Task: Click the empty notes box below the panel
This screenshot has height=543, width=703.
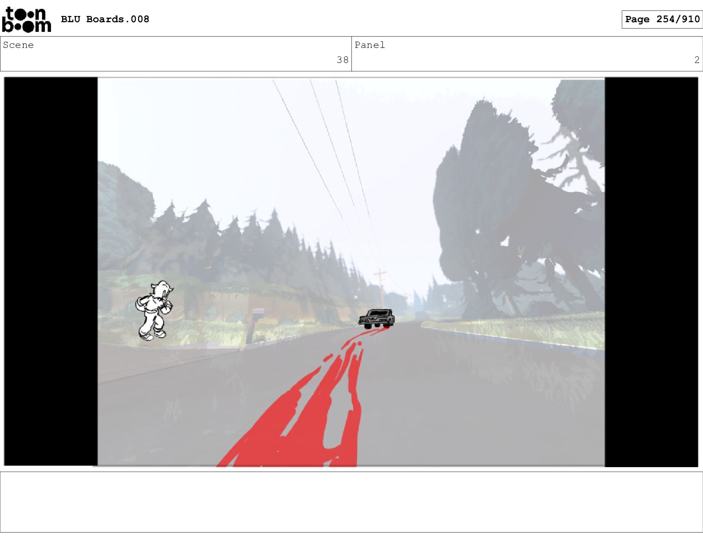Action: click(351, 502)
